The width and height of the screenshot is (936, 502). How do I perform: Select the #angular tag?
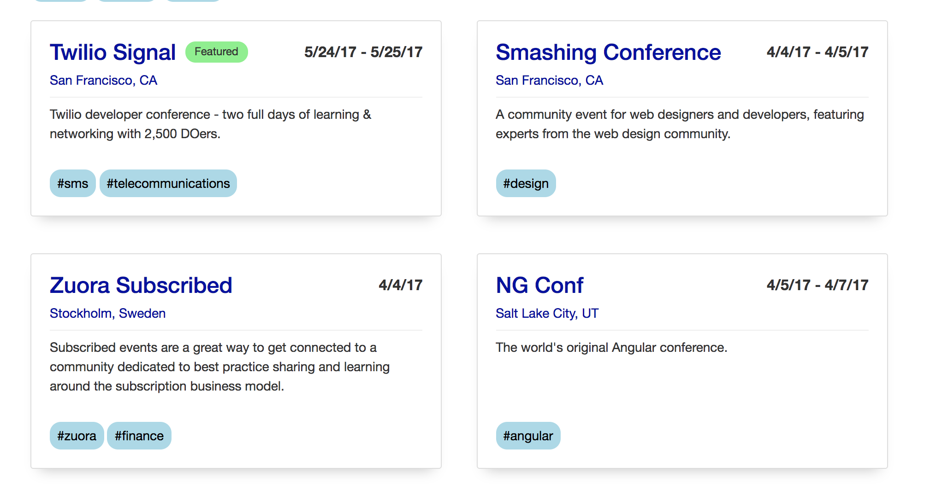point(528,436)
